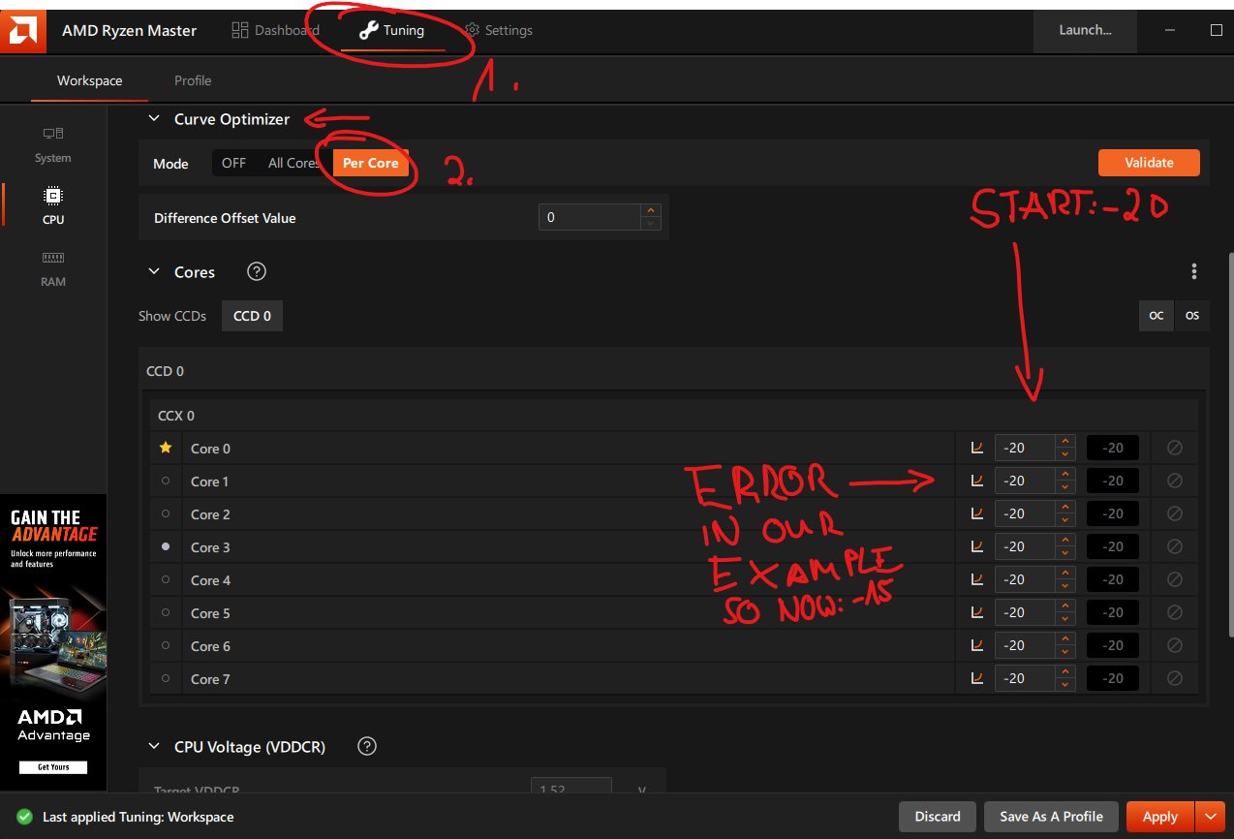Open help icon beside CPU Voltage (VDDCR)
Screen dimensions: 1234x839
pos(367,746)
